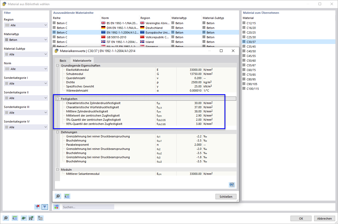Open the Sonderkategorie I dropdown
The height and width of the screenshot is (224, 338).
(26, 84)
